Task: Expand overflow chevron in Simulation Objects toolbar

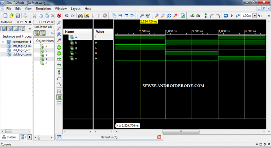Action: pos(52,33)
